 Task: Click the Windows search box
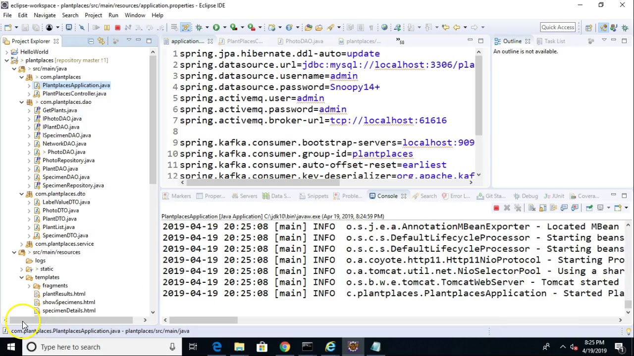(102, 347)
